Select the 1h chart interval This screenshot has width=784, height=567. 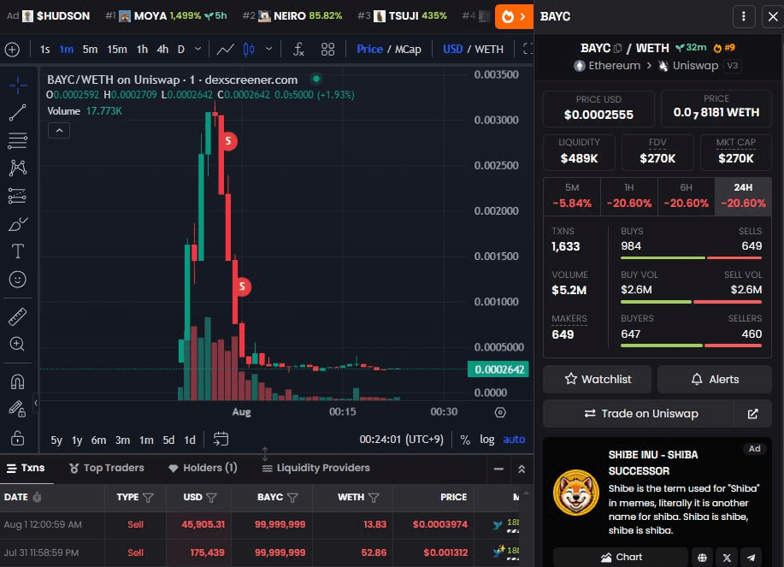(142, 49)
